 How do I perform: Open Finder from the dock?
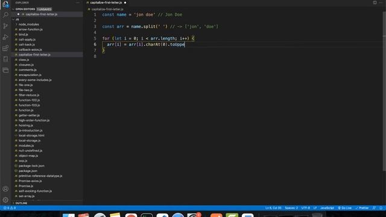click(68, 215)
